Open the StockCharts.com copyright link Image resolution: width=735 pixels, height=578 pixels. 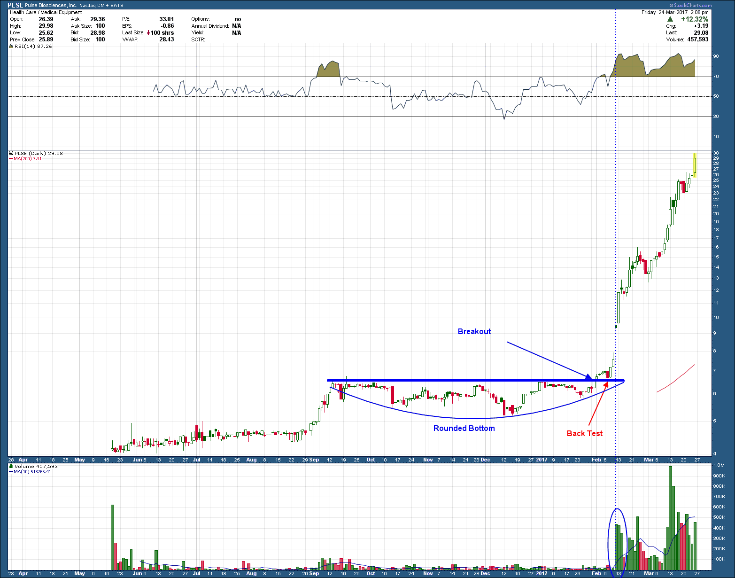(x=691, y=6)
